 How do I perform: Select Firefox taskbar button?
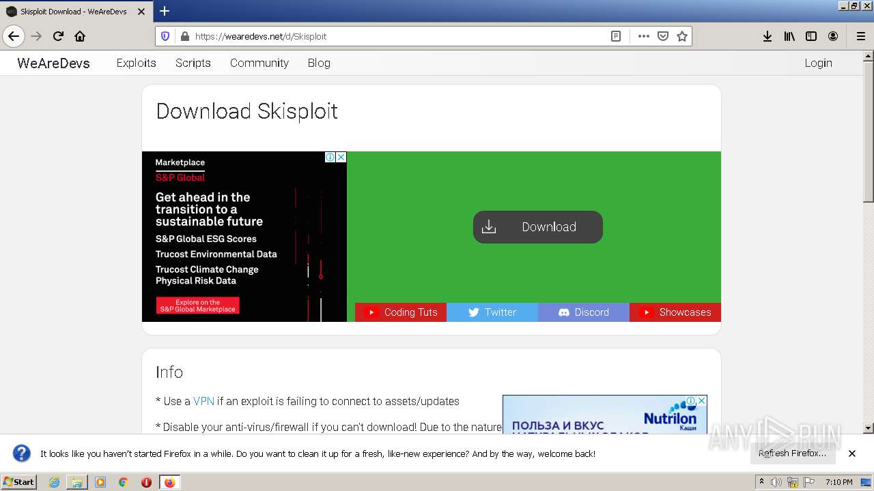pyautogui.click(x=169, y=482)
